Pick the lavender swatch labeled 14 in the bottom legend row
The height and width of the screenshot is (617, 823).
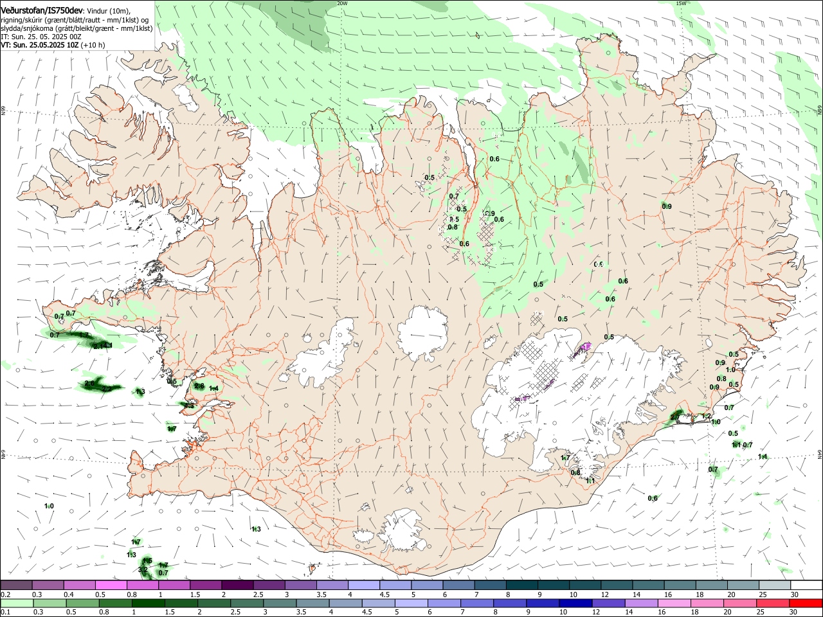(x=641, y=603)
